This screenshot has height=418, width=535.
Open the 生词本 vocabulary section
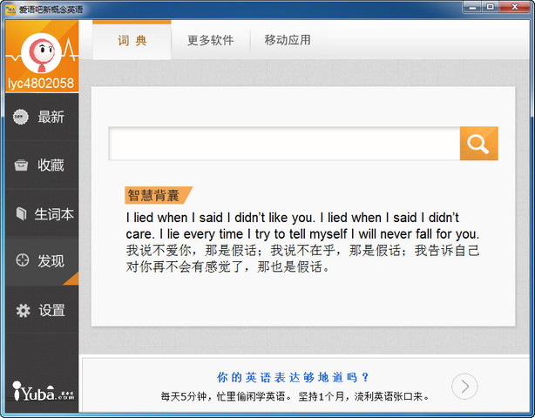(54, 214)
